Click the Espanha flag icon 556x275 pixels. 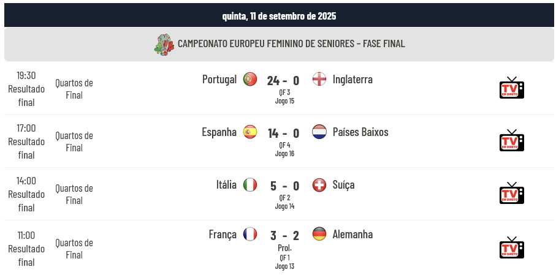tap(250, 132)
